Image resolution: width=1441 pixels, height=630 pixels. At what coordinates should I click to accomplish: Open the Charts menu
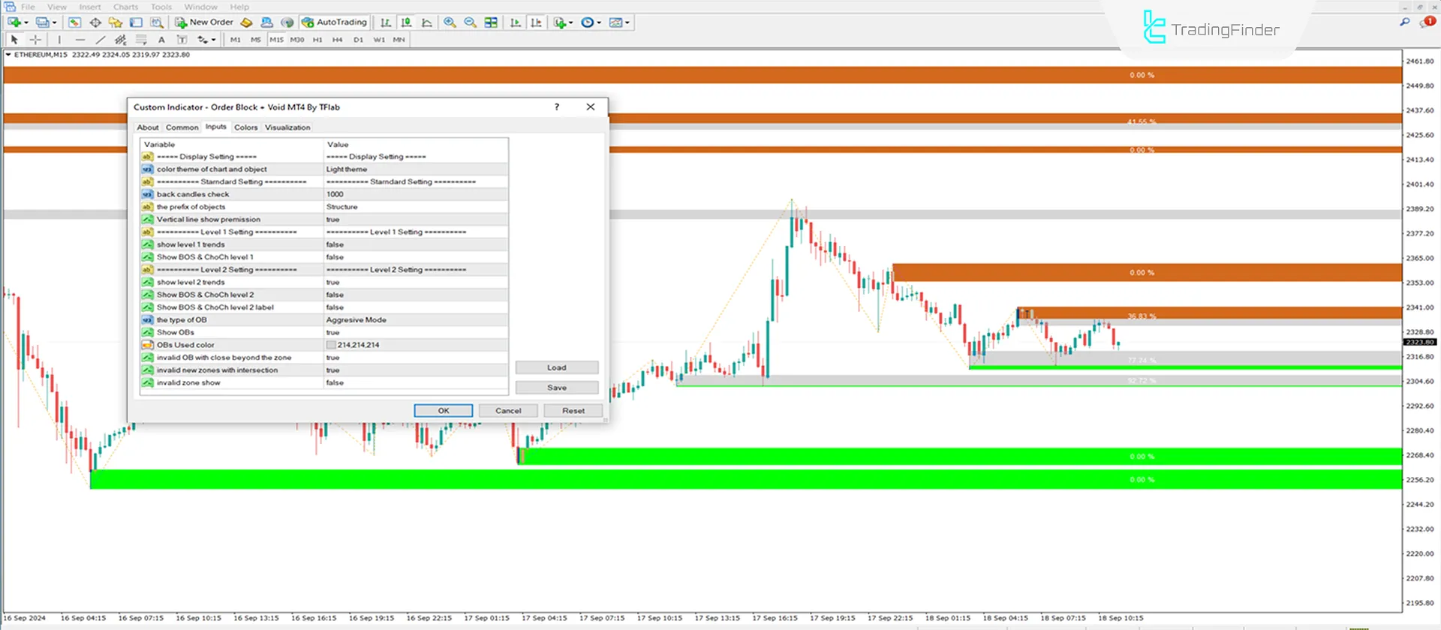(126, 7)
